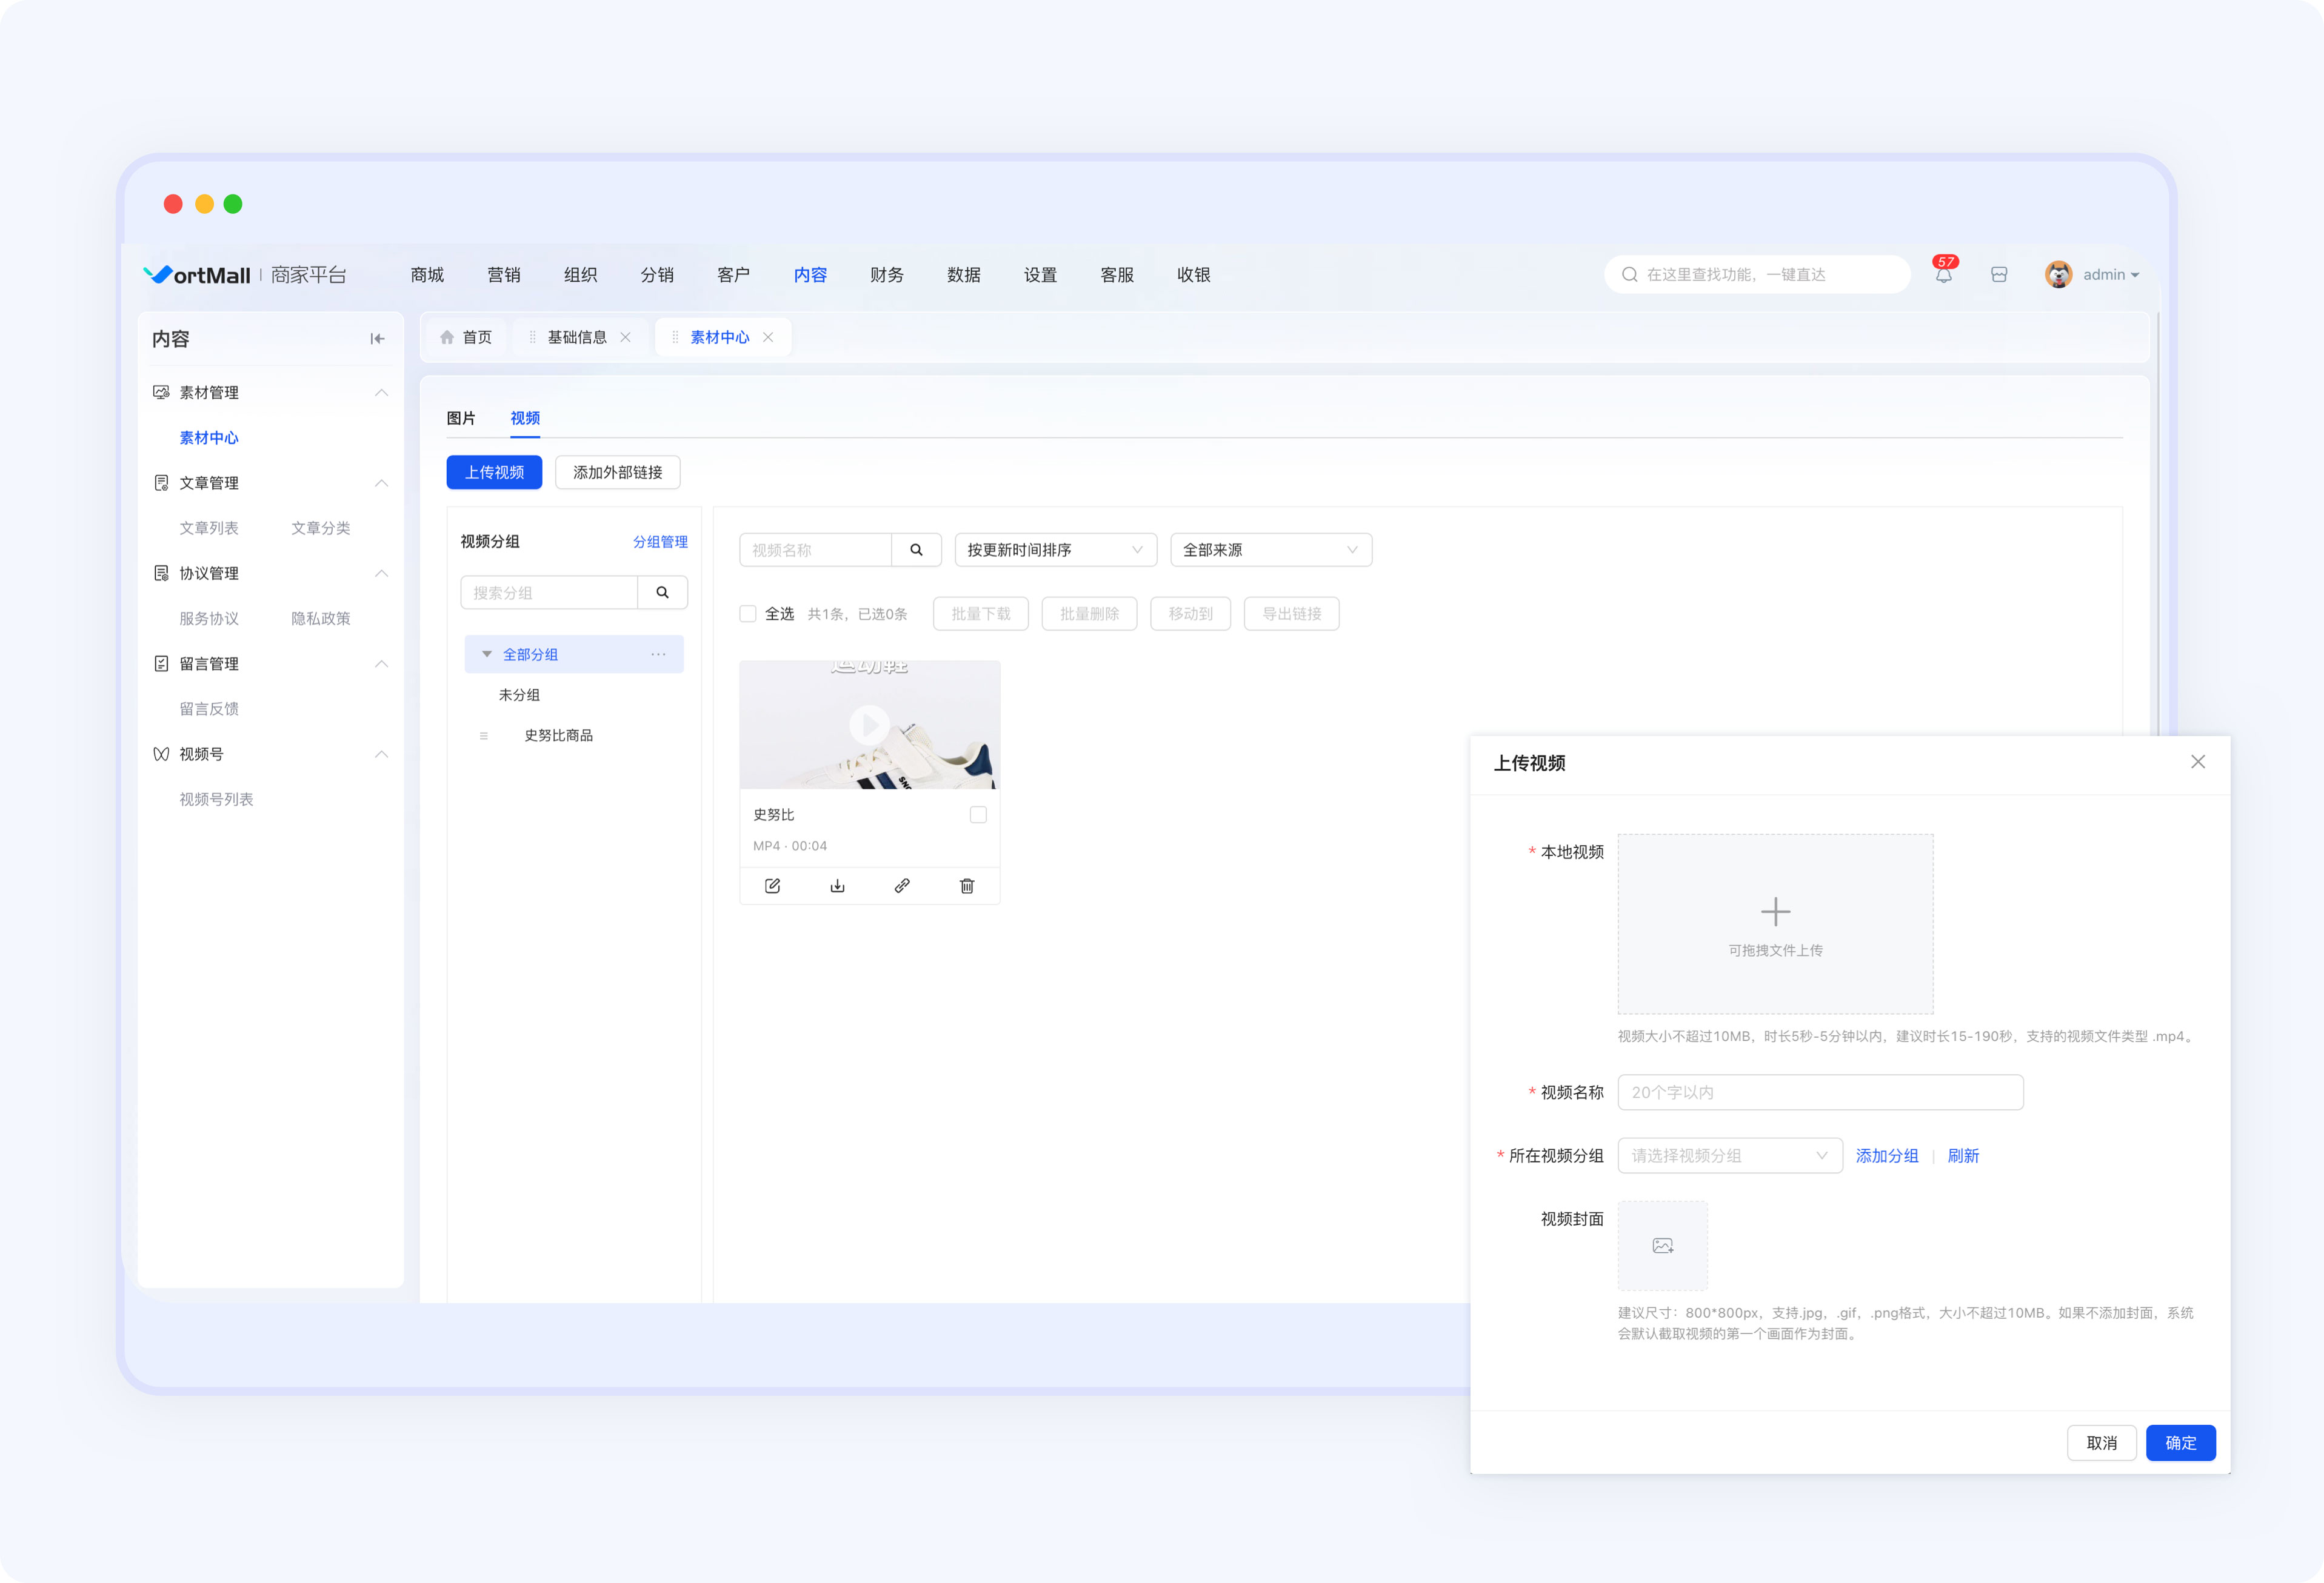Click the 视频号 sidebar icon
Image resolution: width=2324 pixels, height=1583 pixels.
coord(161,754)
